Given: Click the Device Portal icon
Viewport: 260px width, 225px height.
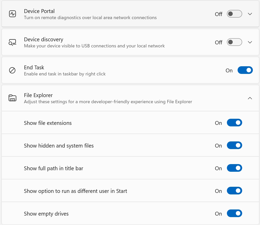Looking at the screenshot, I should [12, 14].
